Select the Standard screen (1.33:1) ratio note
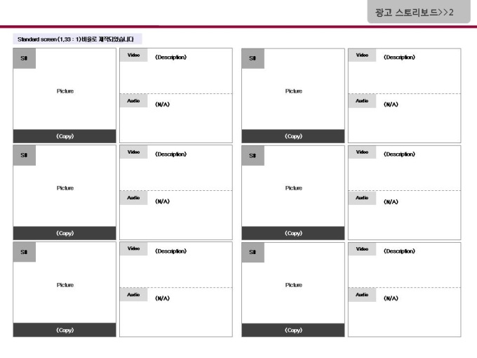477x358 pixels. [77, 39]
